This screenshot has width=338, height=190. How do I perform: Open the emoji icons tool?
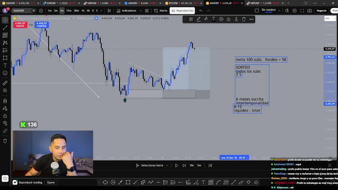pyautogui.click(x=5, y=73)
